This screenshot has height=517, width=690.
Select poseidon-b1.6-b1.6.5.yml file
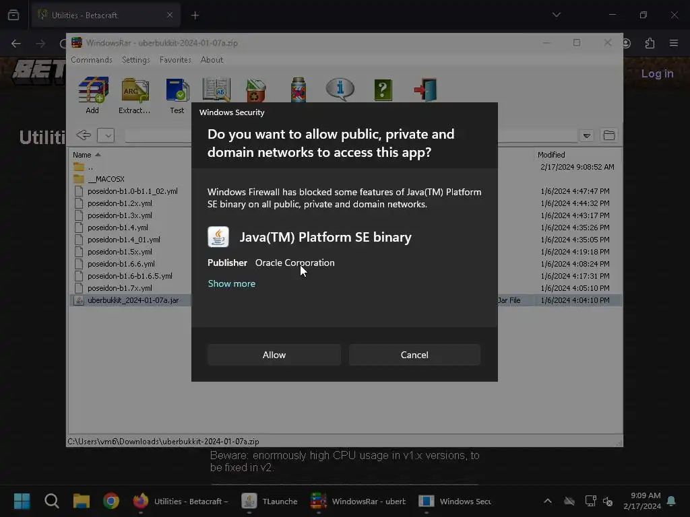[130, 276]
